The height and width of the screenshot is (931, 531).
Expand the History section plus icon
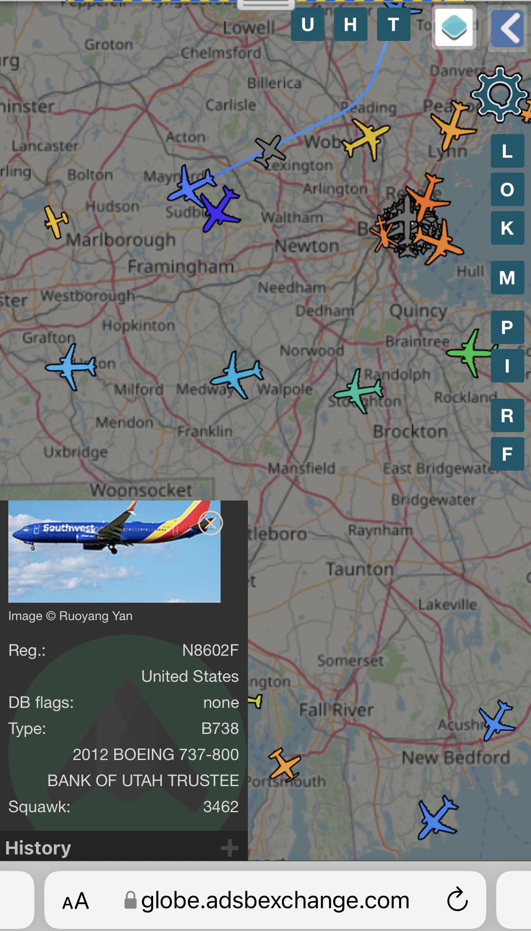coord(230,847)
